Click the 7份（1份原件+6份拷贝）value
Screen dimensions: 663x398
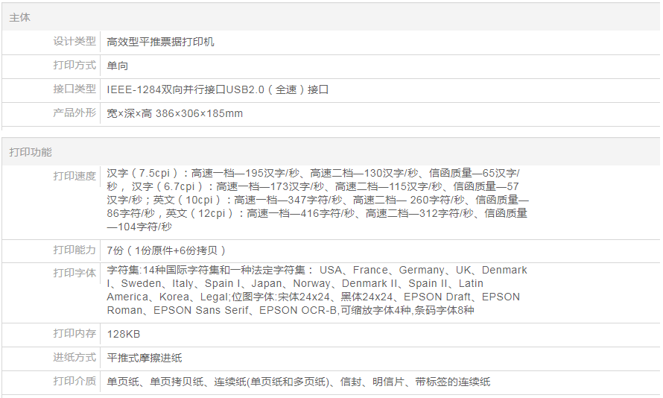pyautogui.click(x=167, y=250)
